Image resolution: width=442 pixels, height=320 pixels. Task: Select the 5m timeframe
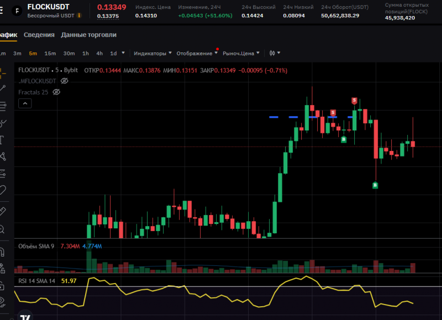click(x=33, y=53)
